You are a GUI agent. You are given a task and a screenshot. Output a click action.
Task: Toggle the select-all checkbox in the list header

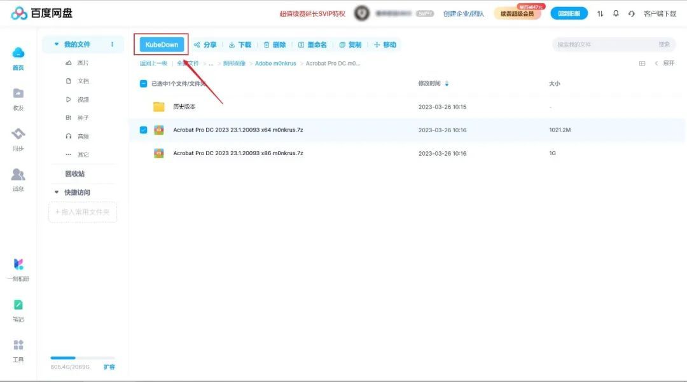[x=143, y=83]
